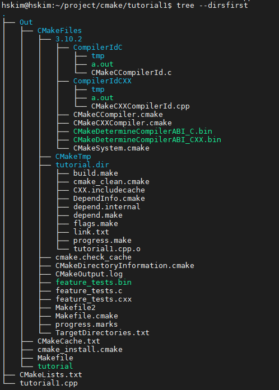Click 'a.out' listed under CompilerIdC
Screen dimensions: 279x390
[103, 64]
